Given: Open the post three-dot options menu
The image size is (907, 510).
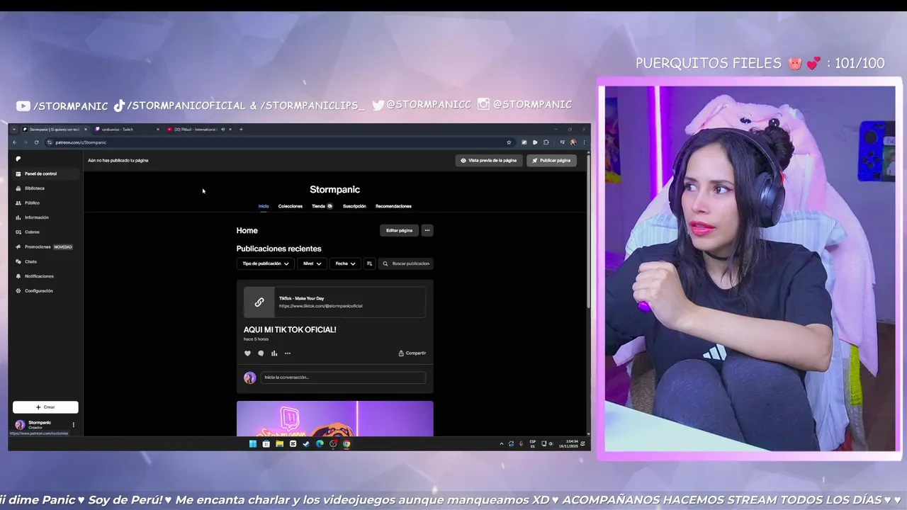Looking at the screenshot, I should tap(288, 353).
